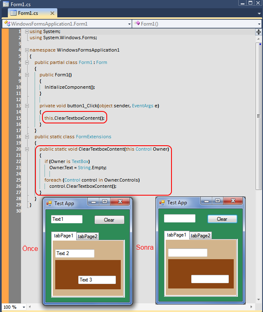Collapse the namespace WindowsFormsApplication1 block
The width and height of the screenshot is (263, 312).
tap(27, 50)
